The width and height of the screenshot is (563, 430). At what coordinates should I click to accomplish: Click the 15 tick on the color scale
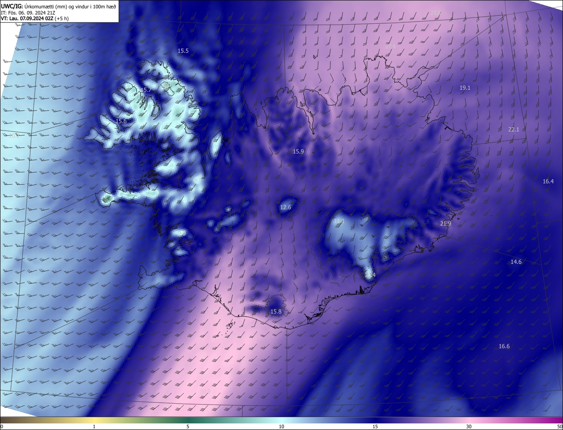click(x=375, y=426)
